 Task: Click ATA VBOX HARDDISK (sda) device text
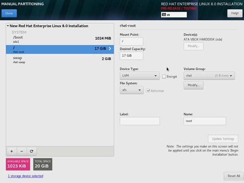click(203, 39)
